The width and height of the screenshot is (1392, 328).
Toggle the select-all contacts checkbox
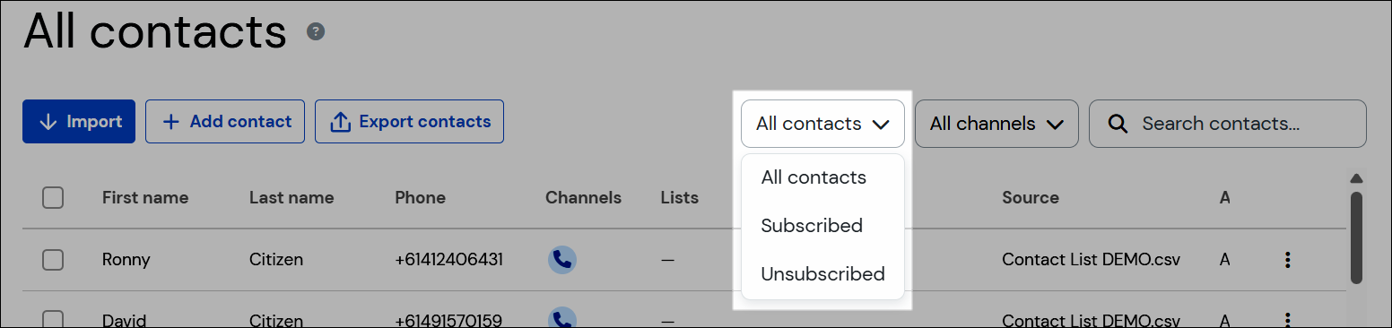[x=53, y=197]
